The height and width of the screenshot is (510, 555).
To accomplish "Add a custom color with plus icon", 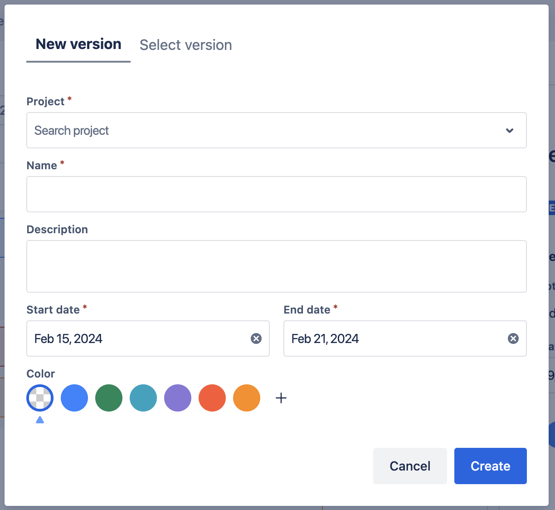I will pos(281,398).
